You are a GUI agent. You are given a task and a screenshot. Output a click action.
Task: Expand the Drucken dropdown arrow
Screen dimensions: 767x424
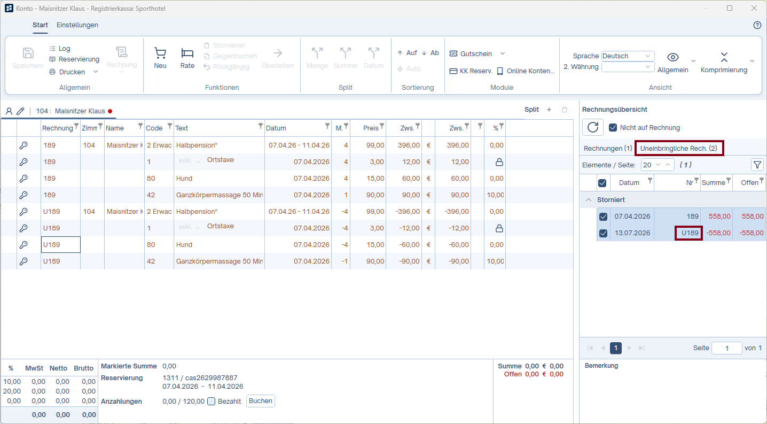pos(96,72)
